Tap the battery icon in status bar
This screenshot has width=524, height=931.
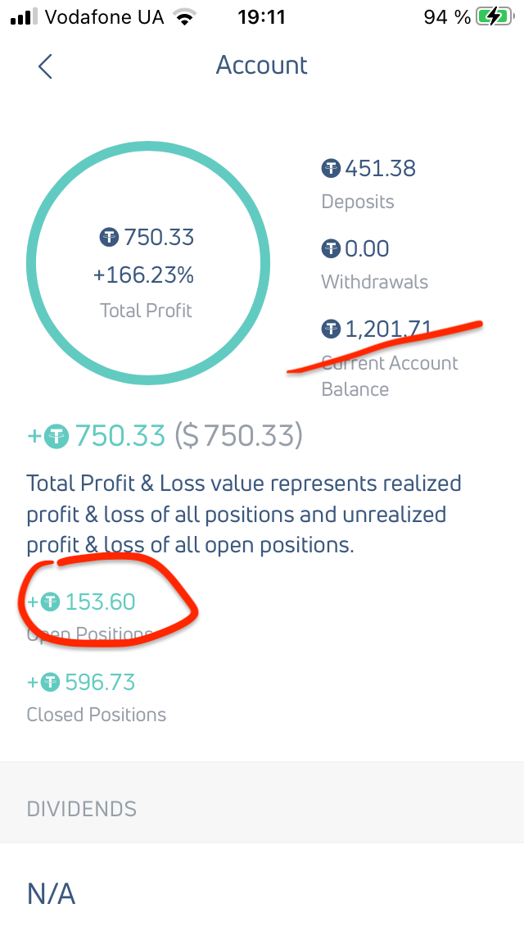pos(494,16)
